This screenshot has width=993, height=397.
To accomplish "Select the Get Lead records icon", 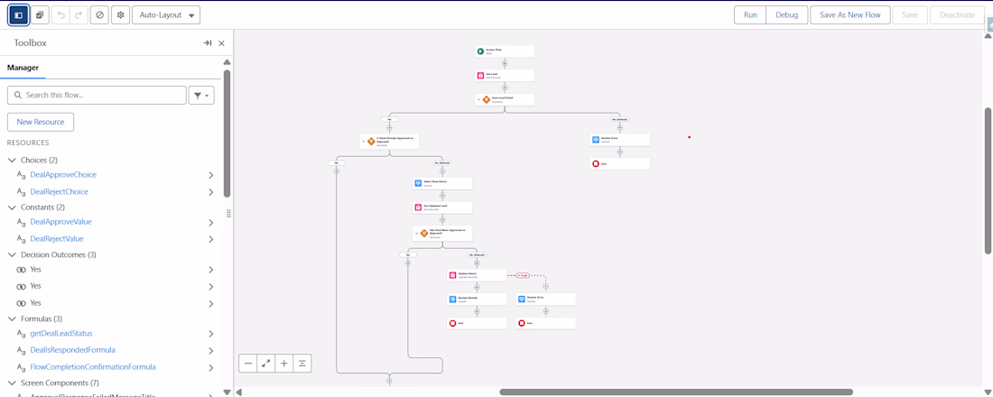I will click(x=480, y=76).
